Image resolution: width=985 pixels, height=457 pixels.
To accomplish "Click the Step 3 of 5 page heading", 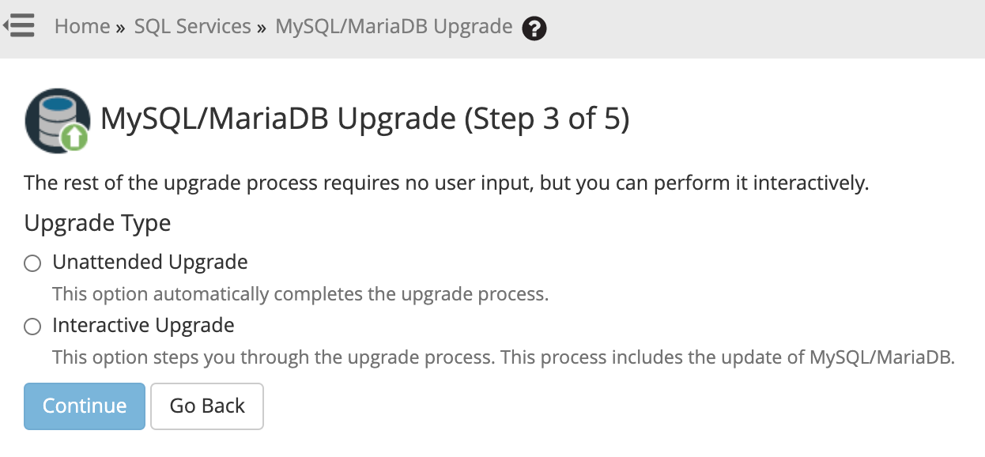I will [x=364, y=119].
